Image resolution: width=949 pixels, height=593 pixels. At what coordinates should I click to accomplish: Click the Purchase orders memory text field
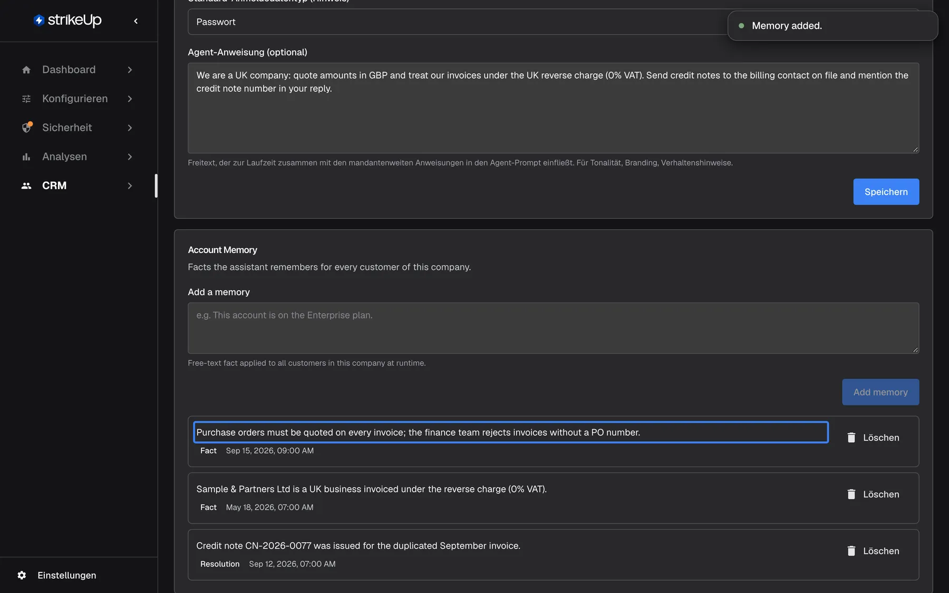pyautogui.click(x=511, y=432)
